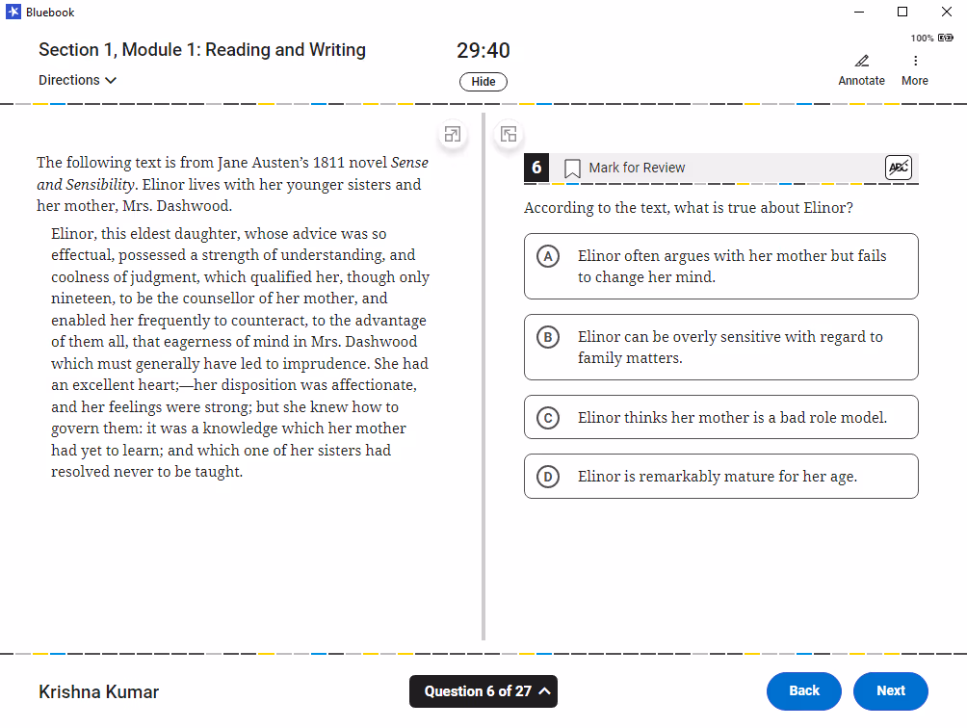Click the 29:40 timer display
Image resolution: width=967 pixels, height=728 pixels.
[483, 50]
